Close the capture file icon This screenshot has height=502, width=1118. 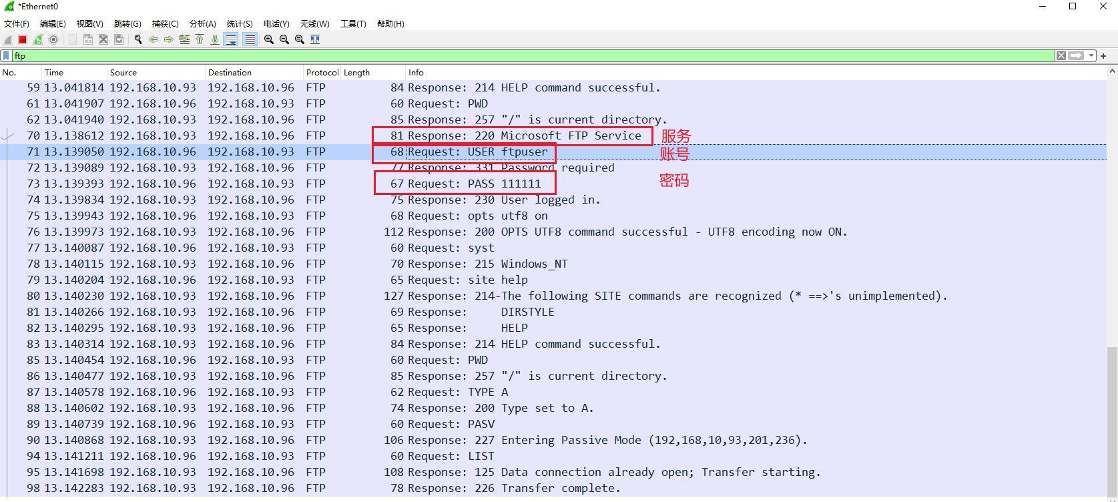tap(103, 39)
